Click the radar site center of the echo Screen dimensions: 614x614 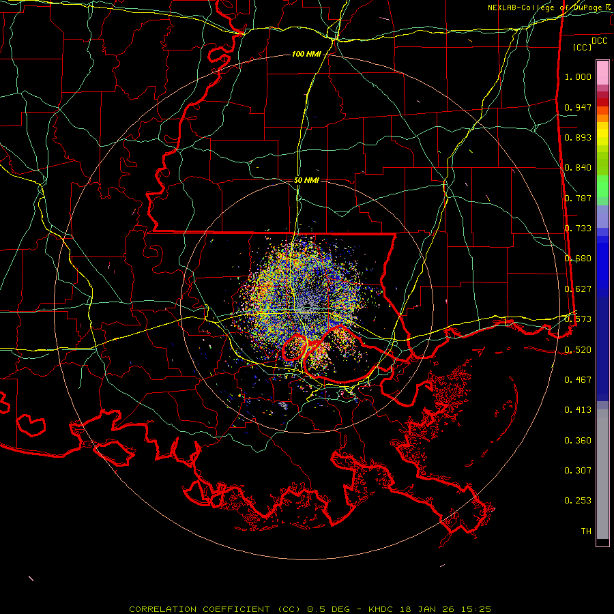coord(307,306)
